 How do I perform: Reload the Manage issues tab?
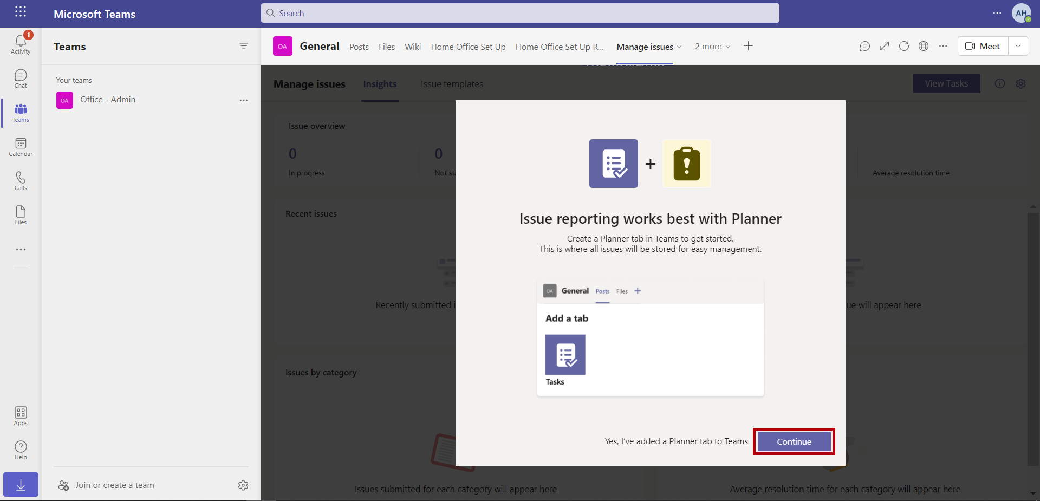[x=904, y=46]
